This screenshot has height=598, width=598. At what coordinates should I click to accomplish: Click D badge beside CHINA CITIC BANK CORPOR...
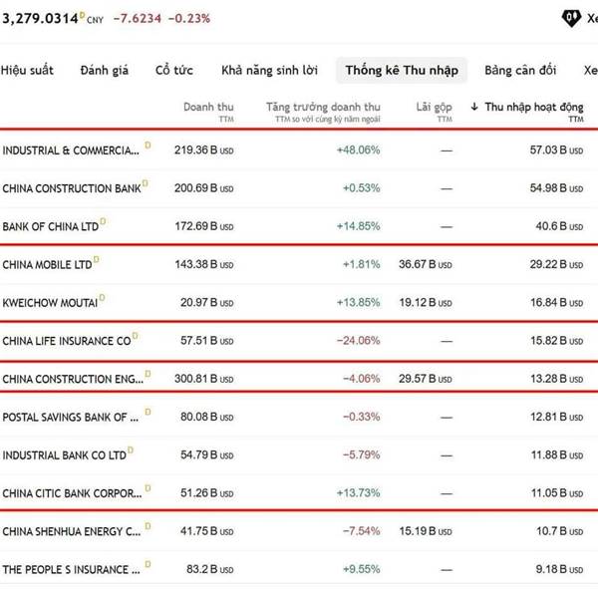(148, 487)
